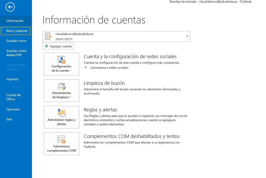Click the Administrar complementos COM checklist icon
This screenshot has width=266, height=178.
tap(62, 140)
